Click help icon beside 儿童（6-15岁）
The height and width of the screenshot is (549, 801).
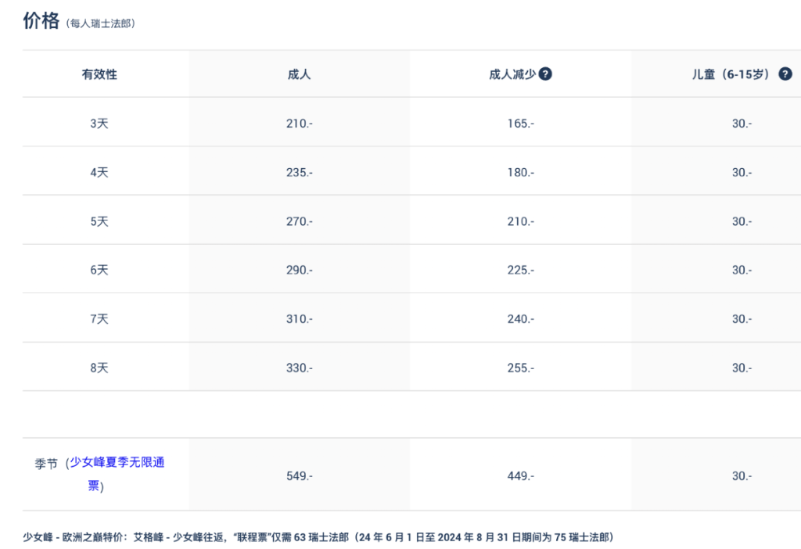click(785, 74)
